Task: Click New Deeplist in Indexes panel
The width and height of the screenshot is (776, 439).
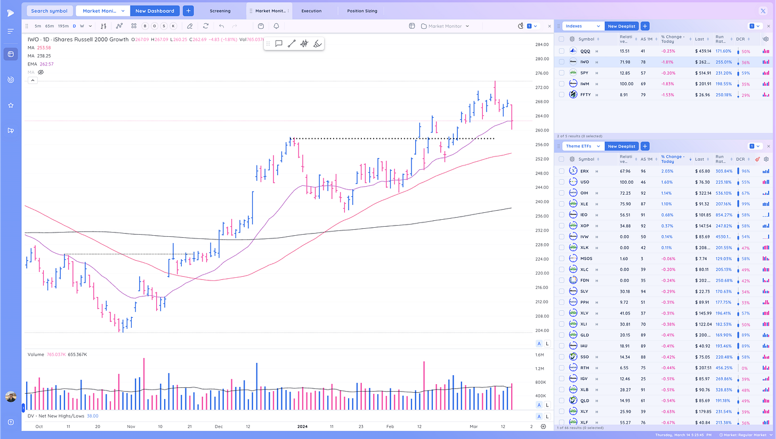Action: click(x=621, y=26)
